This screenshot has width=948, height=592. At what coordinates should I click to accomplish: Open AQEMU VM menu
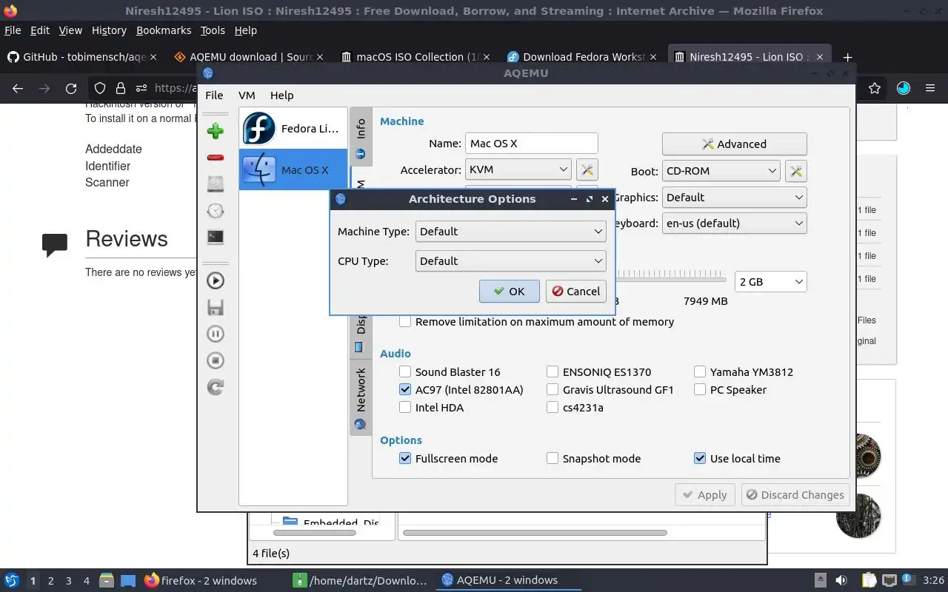tap(247, 95)
